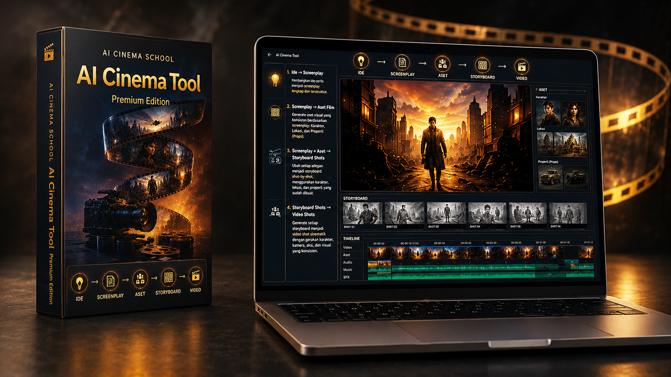
Task: Open storyboard SHOT 03 thumbnail
Action: [446, 214]
